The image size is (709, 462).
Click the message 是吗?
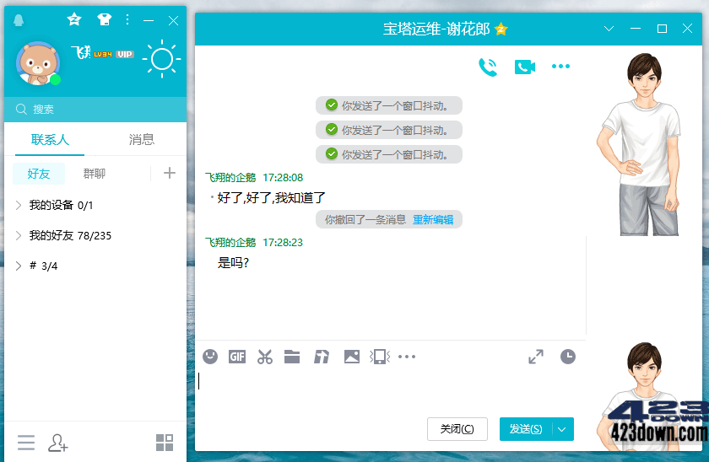[x=233, y=262]
